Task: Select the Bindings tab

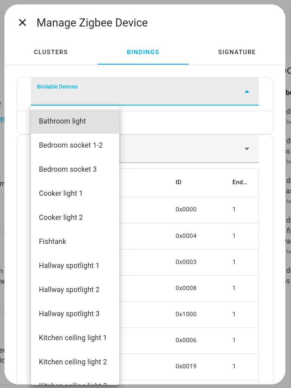Action: click(143, 52)
